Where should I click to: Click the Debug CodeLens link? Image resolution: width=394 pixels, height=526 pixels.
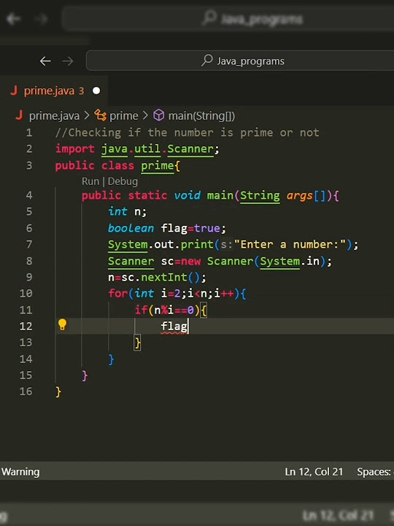point(123,181)
